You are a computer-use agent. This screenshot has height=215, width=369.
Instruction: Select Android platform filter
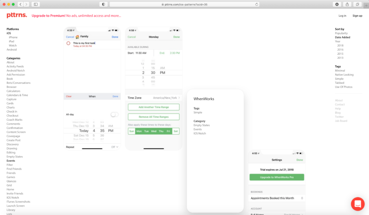click(12, 49)
